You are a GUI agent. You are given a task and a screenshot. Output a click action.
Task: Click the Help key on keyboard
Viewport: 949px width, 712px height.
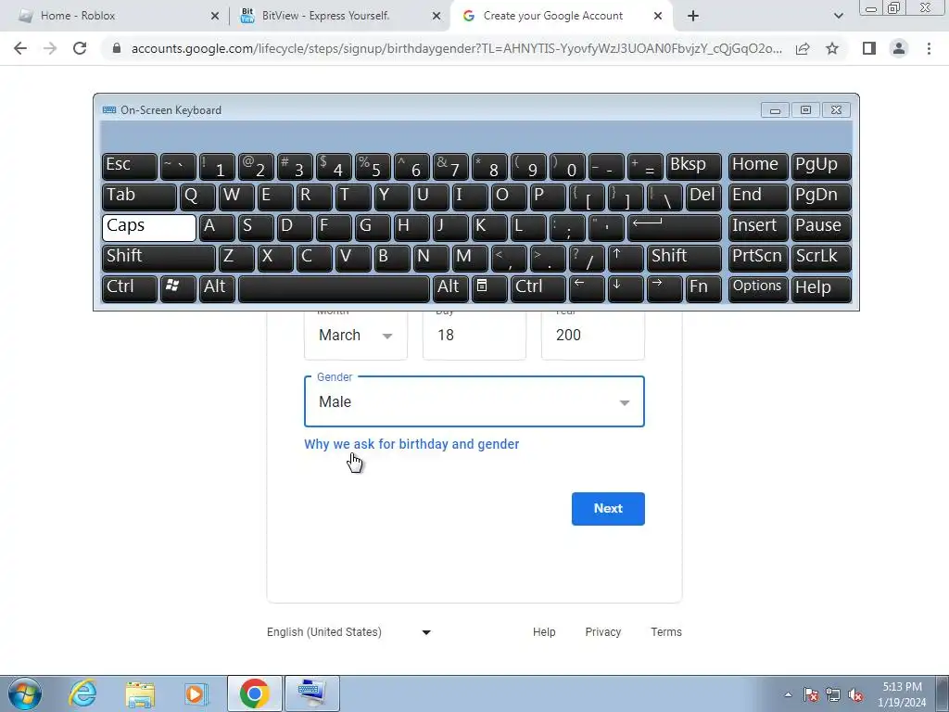click(821, 288)
